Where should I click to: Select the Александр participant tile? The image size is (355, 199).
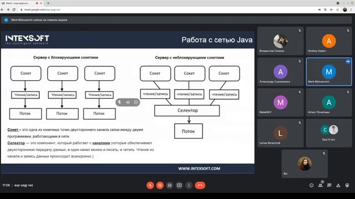280,72
